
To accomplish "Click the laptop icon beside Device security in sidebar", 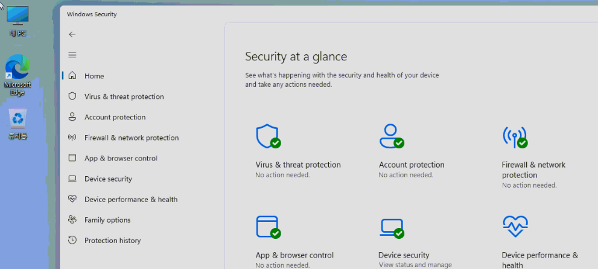I will coord(72,179).
